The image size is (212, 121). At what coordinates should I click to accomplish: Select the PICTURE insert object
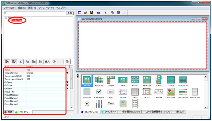[171, 93]
